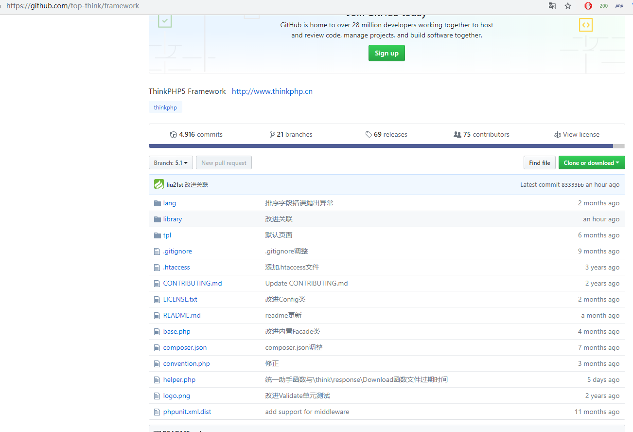Open the library folder link
Image resolution: width=633 pixels, height=432 pixels.
(x=173, y=219)
